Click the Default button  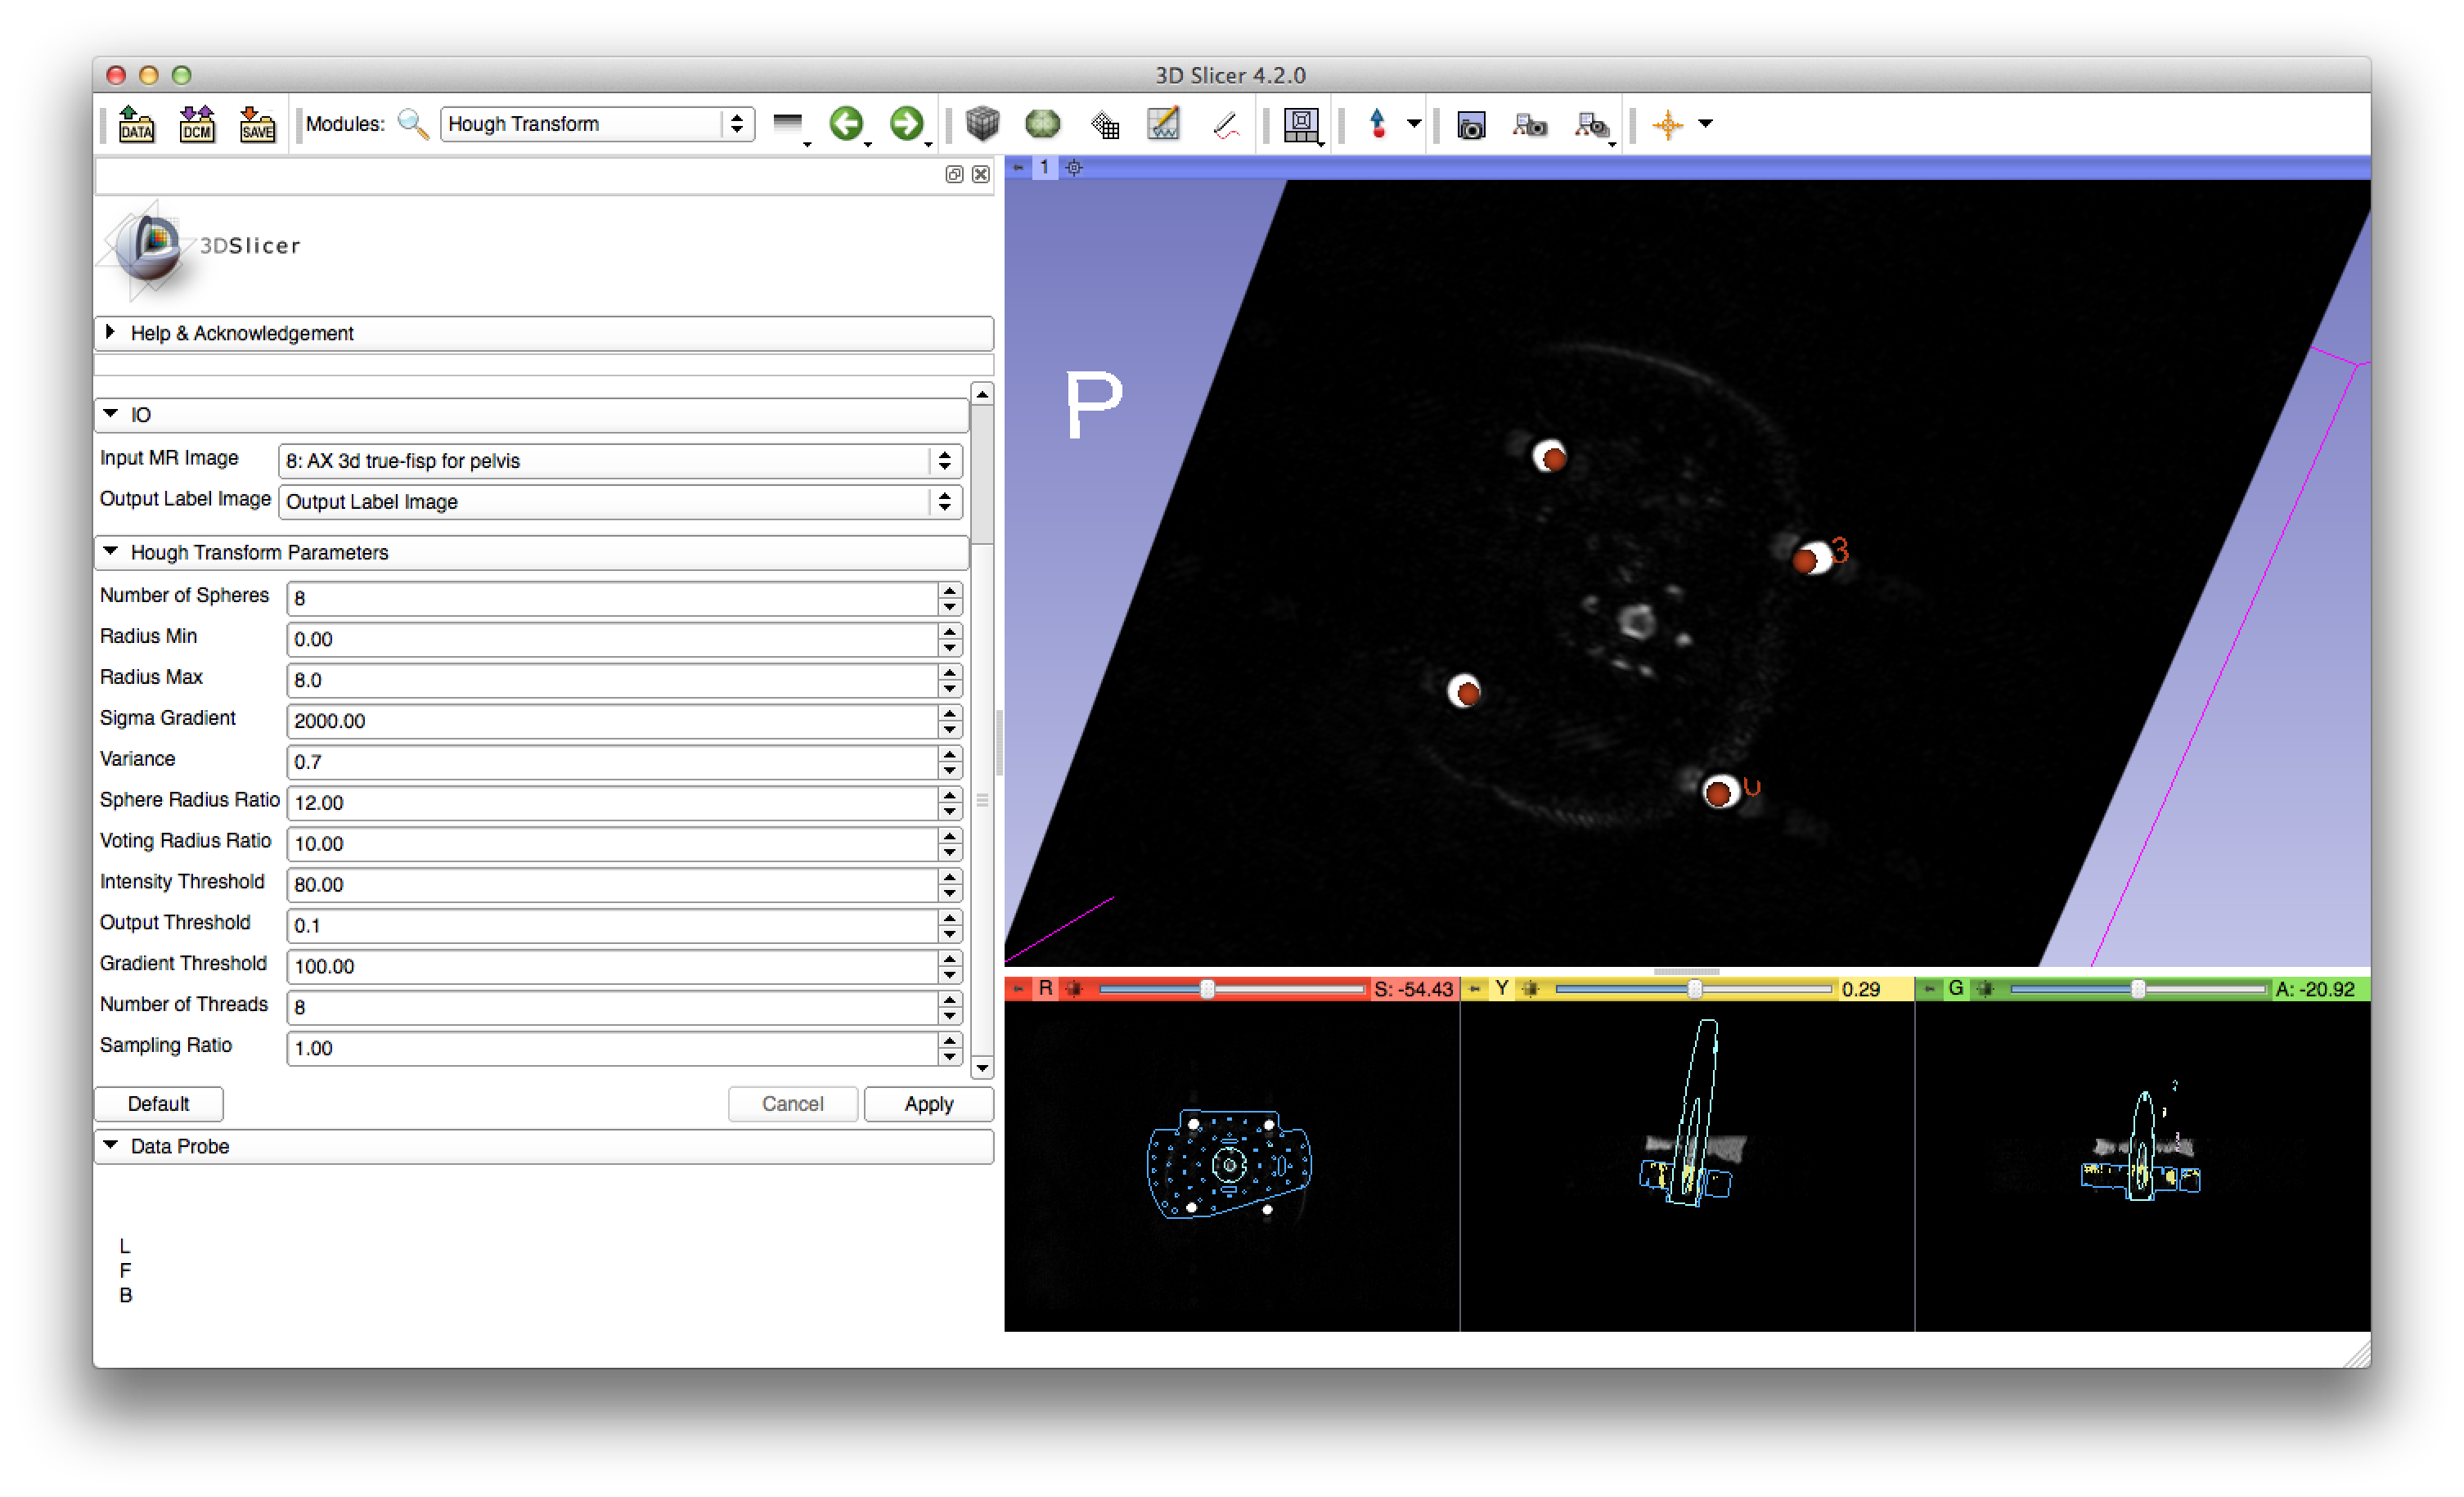(x=158, y=1104)
